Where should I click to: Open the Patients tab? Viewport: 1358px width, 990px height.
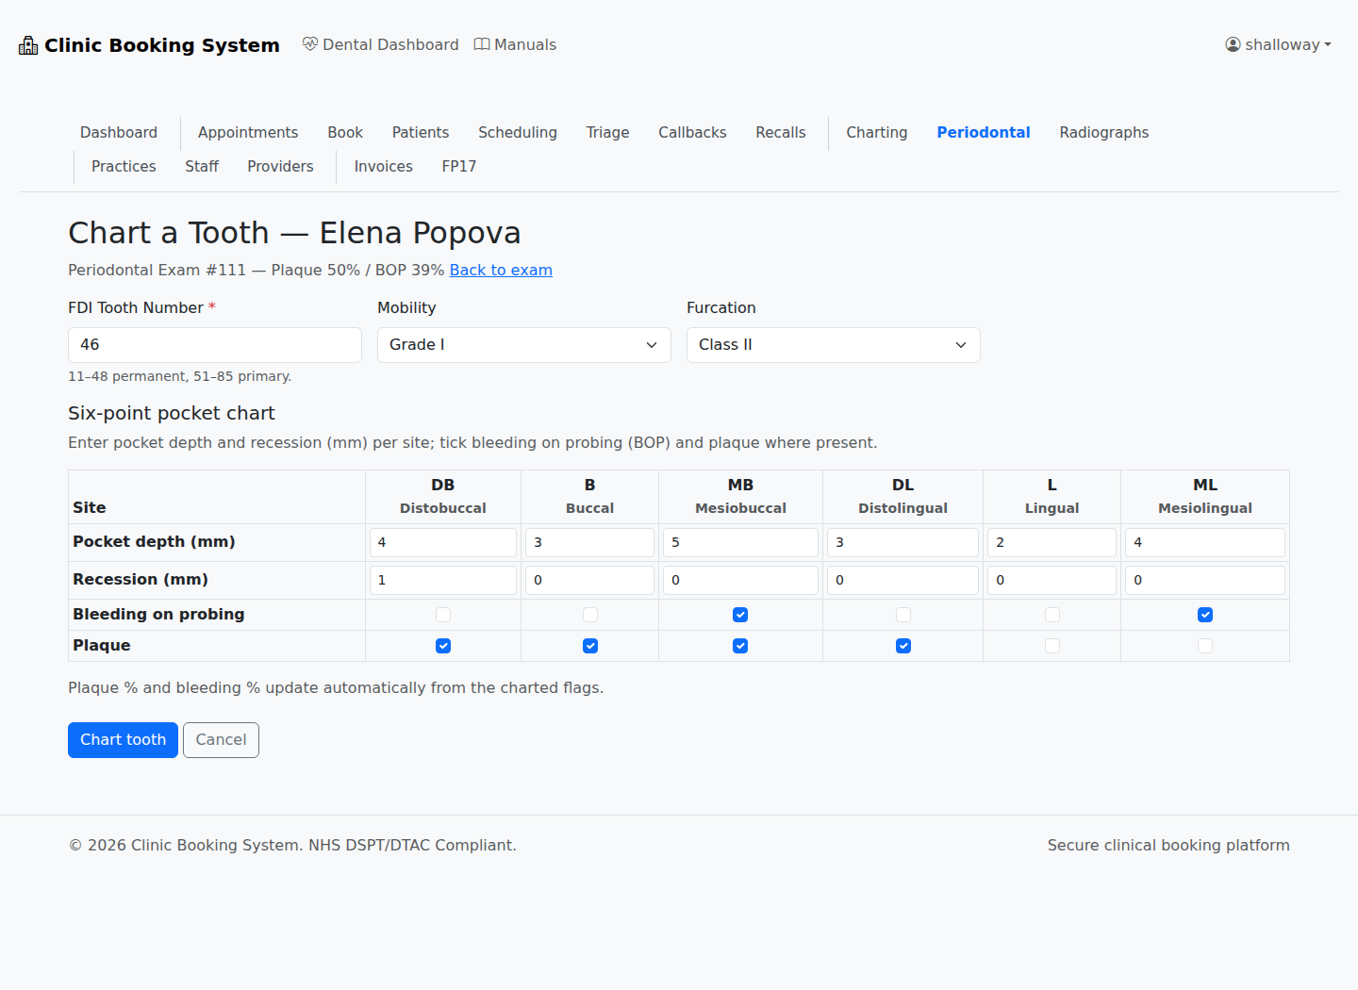[x=421, y=133]
